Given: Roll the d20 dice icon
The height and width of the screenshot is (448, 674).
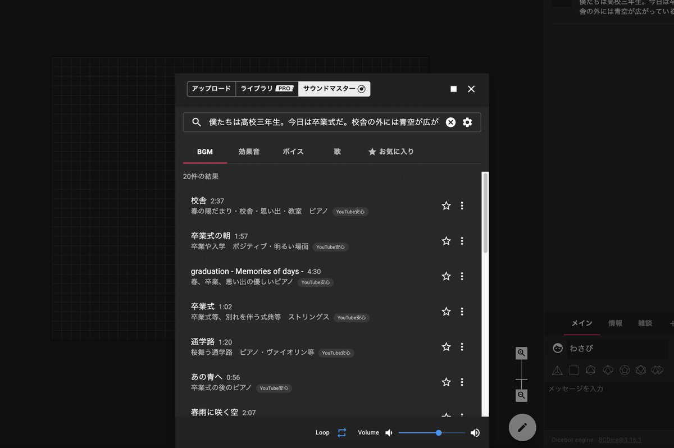Looking at the screenshot, I should (x=641, y=370).
